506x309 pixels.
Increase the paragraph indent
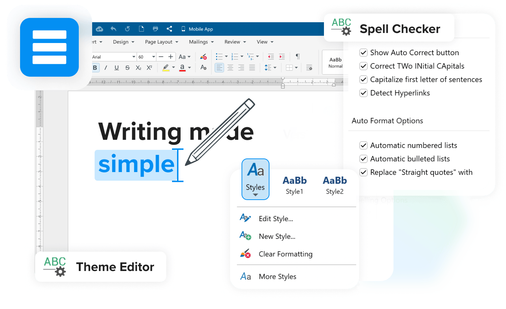click(x=282, y=57)
